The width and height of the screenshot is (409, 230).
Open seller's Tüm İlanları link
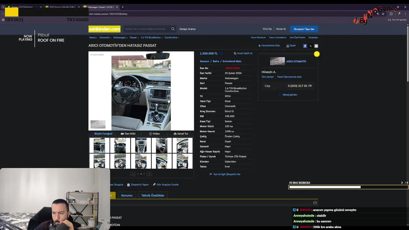[x=268, y=77]
